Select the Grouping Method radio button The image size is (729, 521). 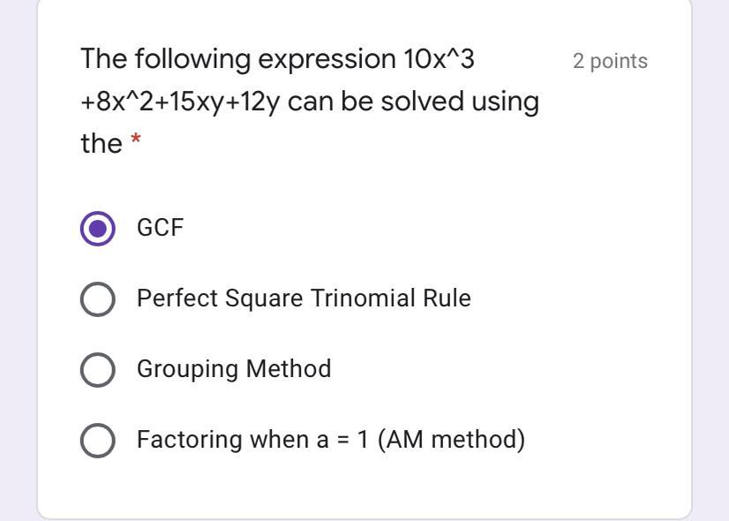click(x=97, y=370)
